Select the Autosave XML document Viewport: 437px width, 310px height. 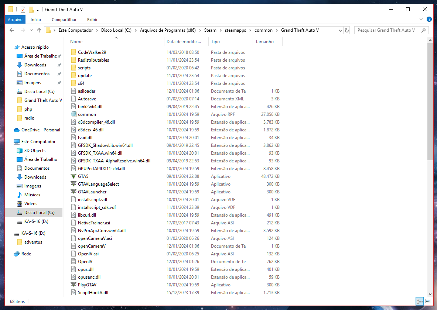pyautogui.click(x=87, y=99)
